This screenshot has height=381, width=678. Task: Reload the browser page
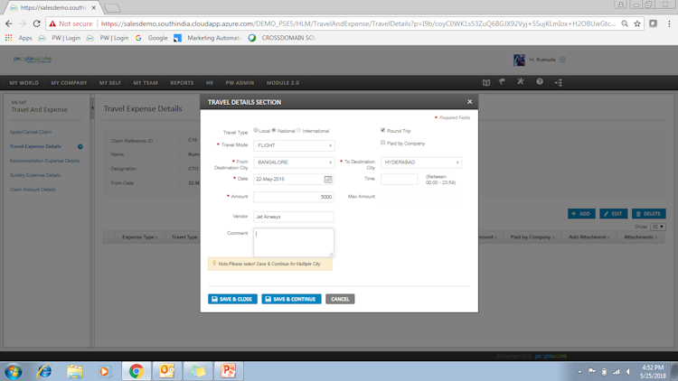point(37,23)
